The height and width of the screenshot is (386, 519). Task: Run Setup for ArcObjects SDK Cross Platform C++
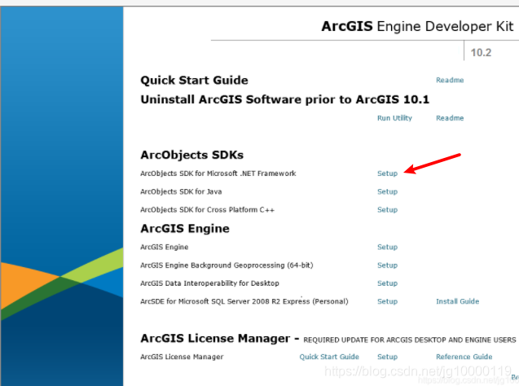tap(387, 210)
